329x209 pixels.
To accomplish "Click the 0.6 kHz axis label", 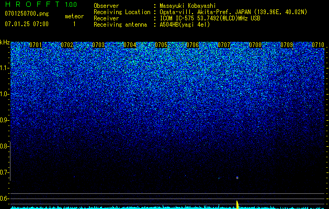I will (x=4, y=199).
